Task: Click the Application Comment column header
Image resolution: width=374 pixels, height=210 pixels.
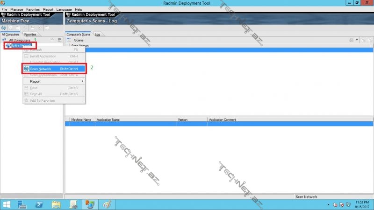Action: [x=290, y=119]
